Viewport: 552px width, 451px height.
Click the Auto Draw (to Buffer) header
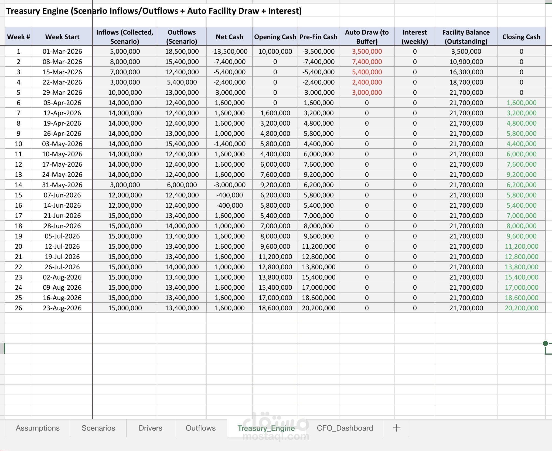pyautogui.click(x=367, y=37)
